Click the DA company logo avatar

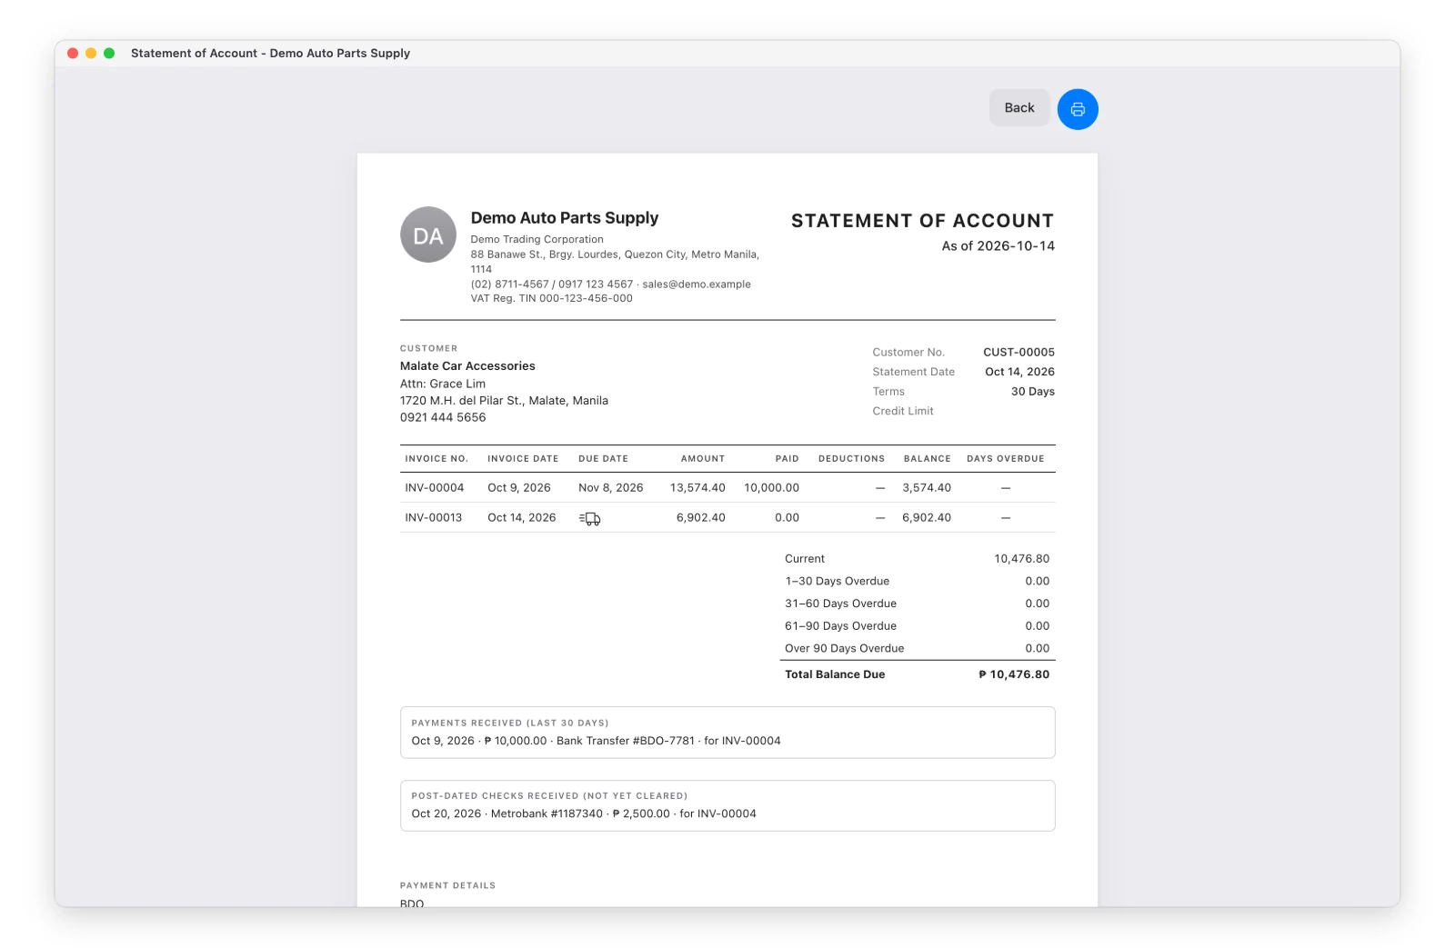pos(428,235)
